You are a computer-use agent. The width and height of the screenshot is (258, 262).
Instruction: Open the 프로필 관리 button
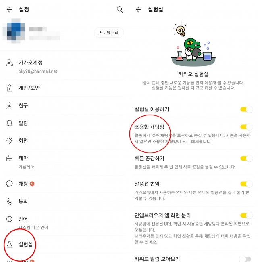109,32
